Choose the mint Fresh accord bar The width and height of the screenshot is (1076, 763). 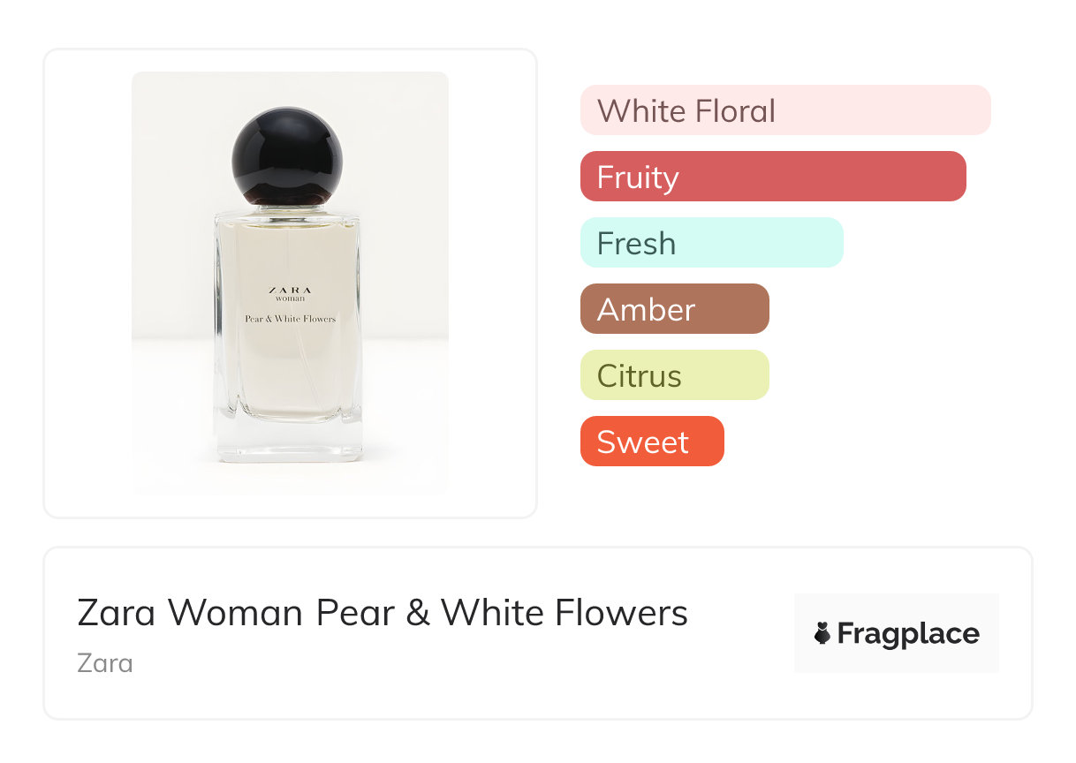[x=711, y=243]
